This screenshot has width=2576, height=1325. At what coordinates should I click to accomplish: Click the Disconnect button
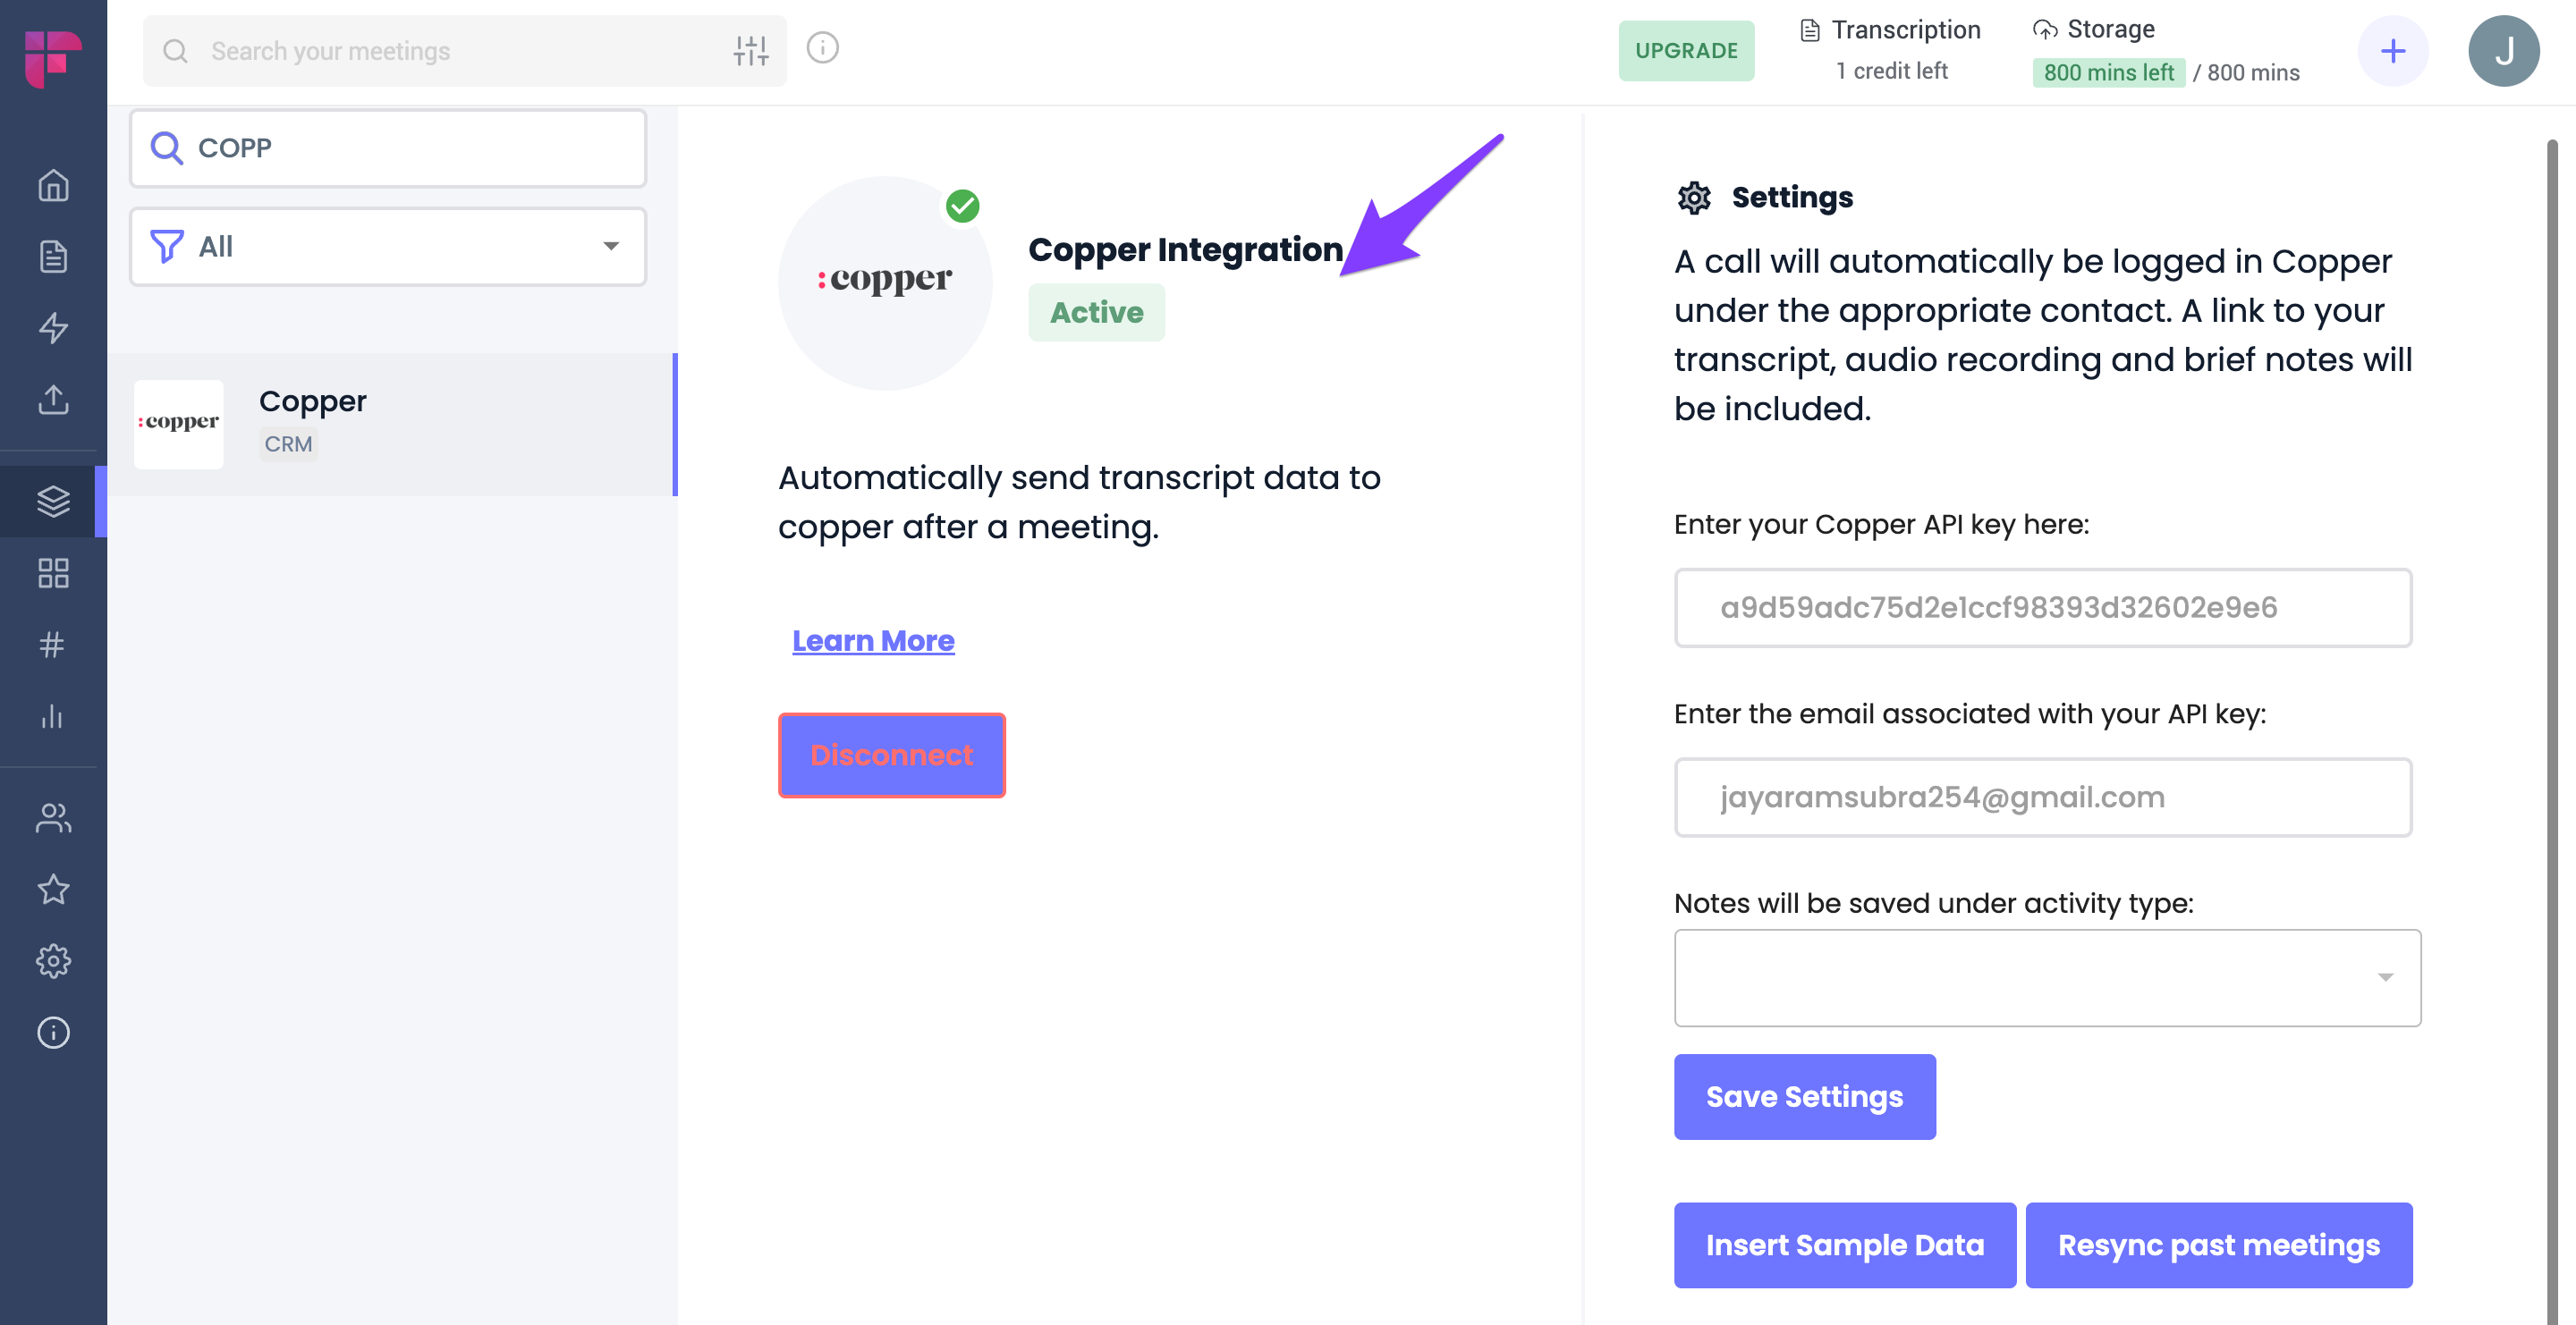tap(891, 755)
